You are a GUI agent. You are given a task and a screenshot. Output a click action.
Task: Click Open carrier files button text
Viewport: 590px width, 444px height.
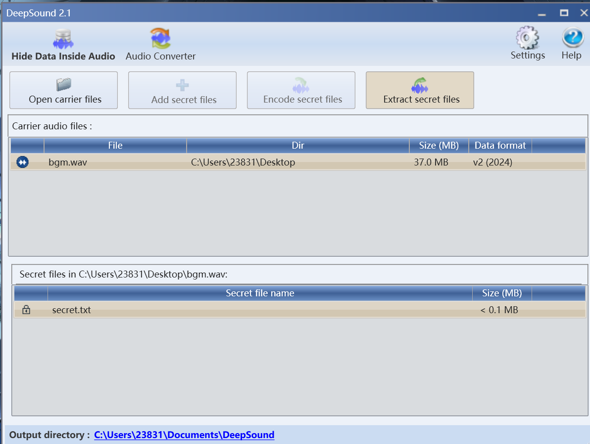pyautogui.click(x=65, y=100)
